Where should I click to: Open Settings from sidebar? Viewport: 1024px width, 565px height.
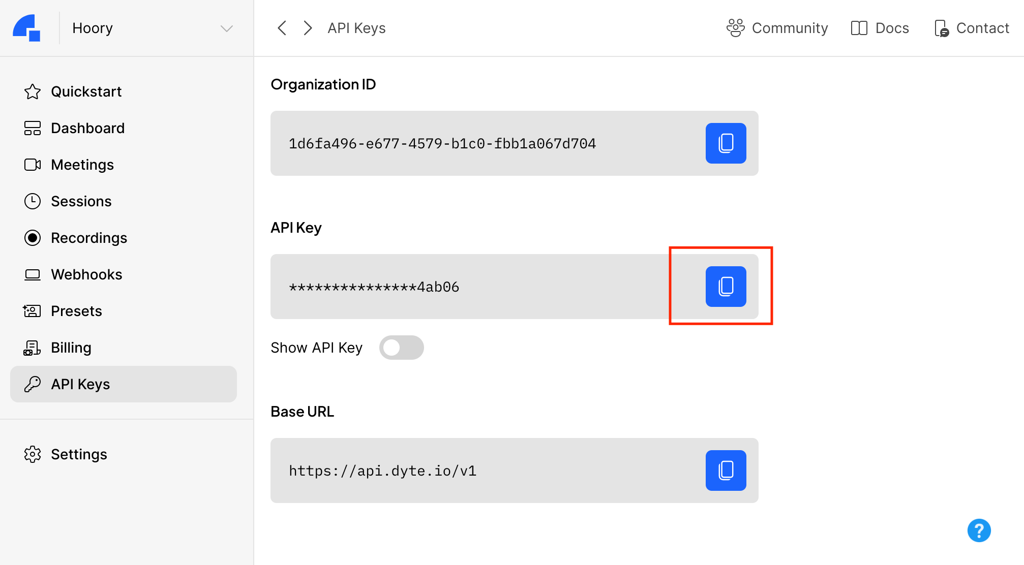pos(79,454)
